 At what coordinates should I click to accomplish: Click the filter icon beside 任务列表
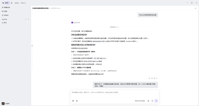pyautogui.click(x=29, y=19)
